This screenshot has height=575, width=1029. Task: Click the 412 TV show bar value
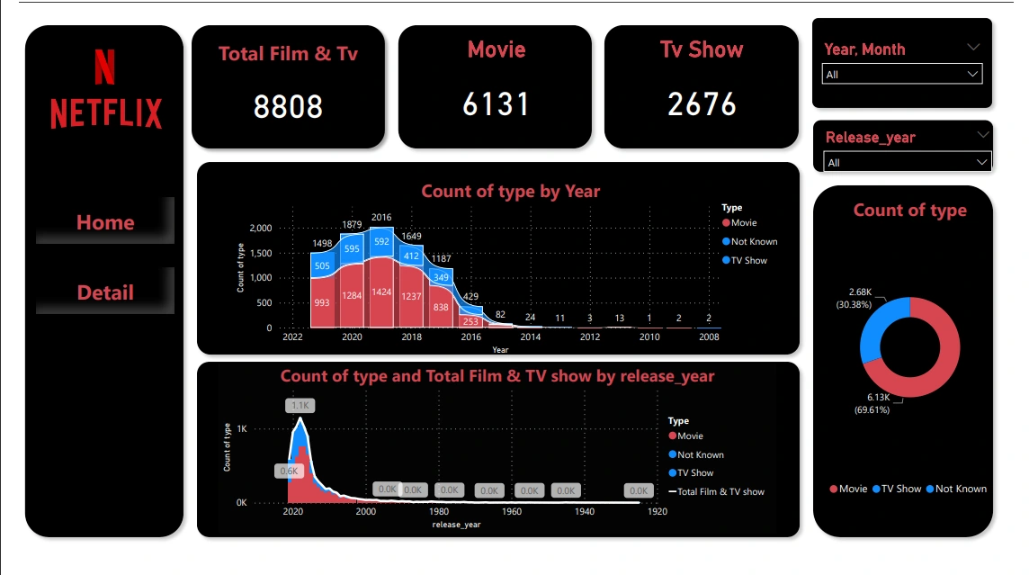click(x=411, y=256)
